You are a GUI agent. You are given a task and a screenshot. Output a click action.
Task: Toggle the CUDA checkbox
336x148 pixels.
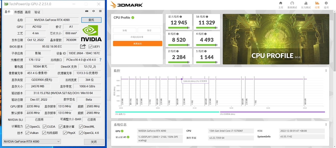pyautogui.click(x=44, y=127)
